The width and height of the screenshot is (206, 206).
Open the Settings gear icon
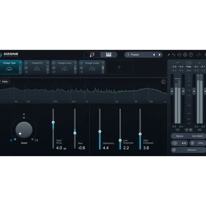pos(185,55)
